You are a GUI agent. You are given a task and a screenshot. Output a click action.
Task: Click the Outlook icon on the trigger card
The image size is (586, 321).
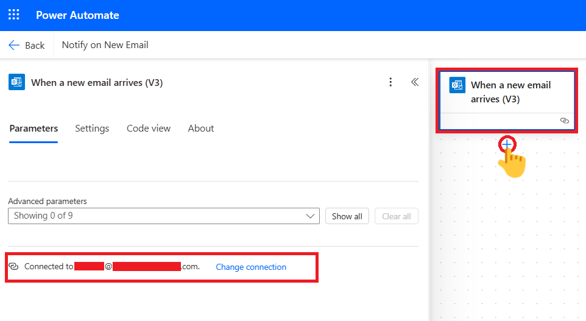click(457, 85)
